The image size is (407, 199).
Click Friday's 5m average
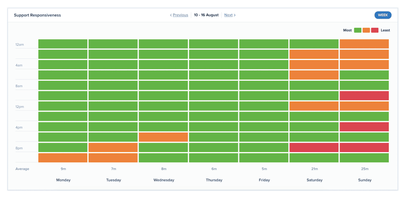tap(264, 169)
